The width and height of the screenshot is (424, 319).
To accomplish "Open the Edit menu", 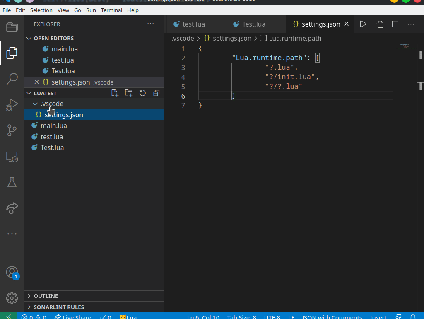I will pos(20,10).
